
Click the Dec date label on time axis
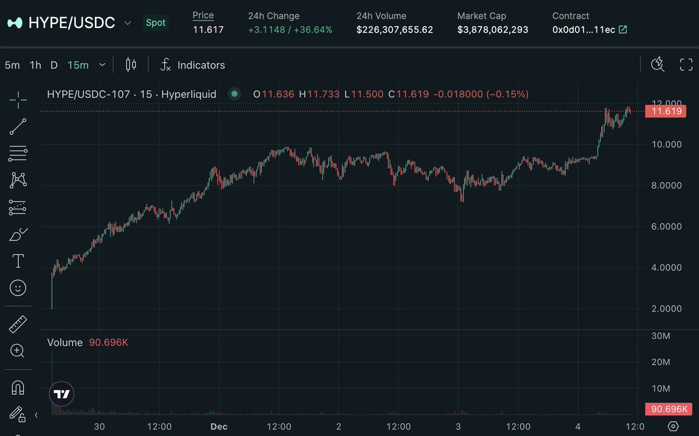click(219, 427)
